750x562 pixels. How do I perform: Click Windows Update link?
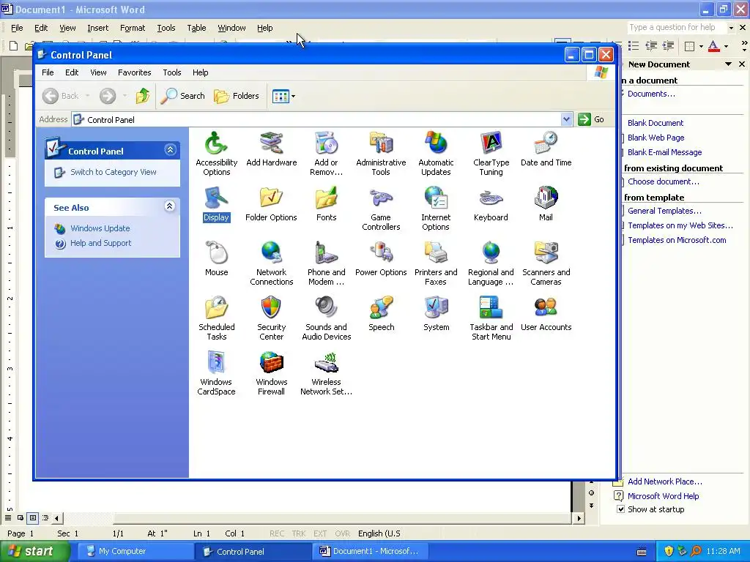pyautogui.click(x=100, y=228)
